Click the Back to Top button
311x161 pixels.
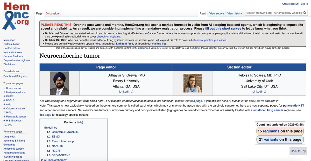[x=298, y=151]
